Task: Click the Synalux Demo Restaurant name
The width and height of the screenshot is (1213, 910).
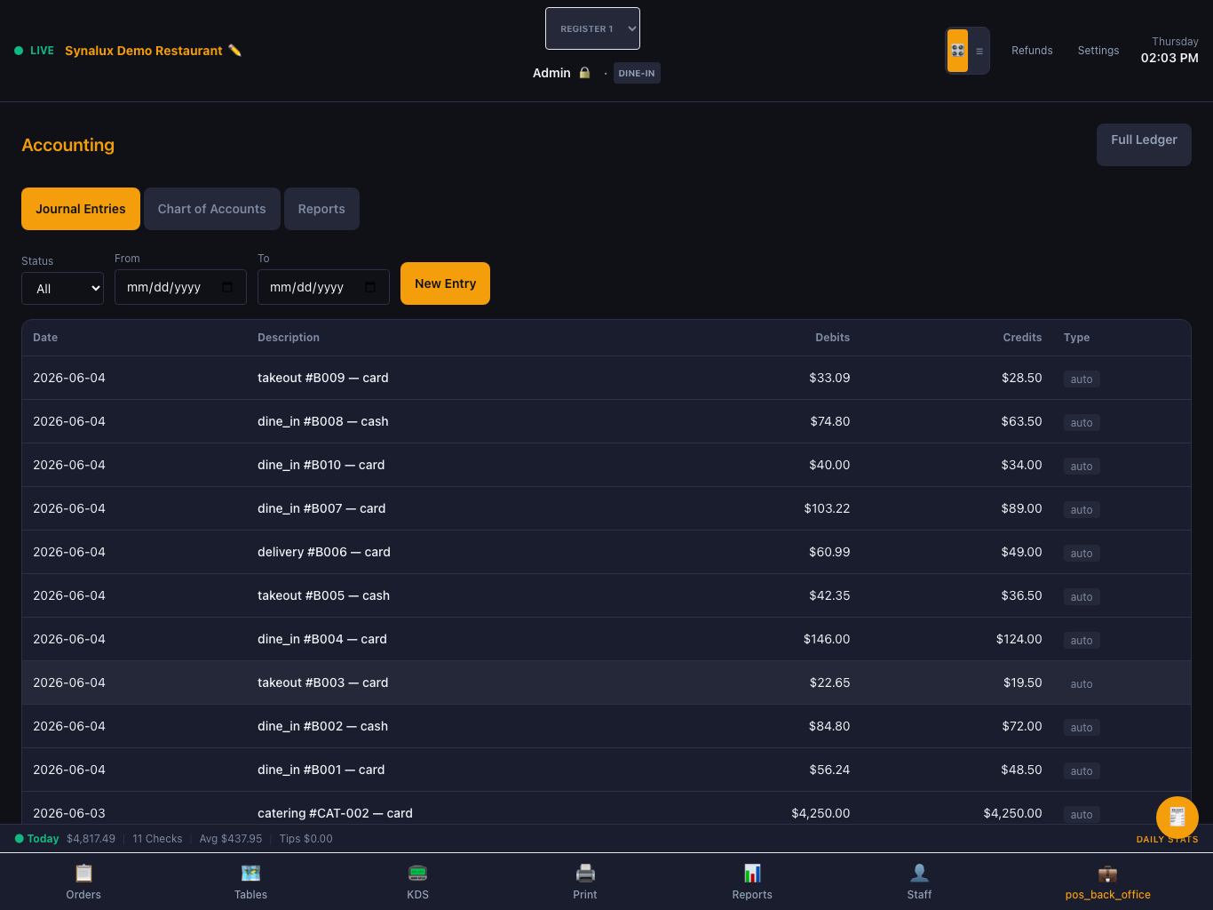Action: [144, 51]
